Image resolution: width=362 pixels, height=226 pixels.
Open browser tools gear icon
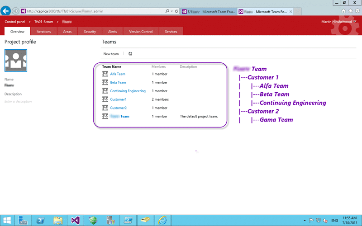point(357,11)
